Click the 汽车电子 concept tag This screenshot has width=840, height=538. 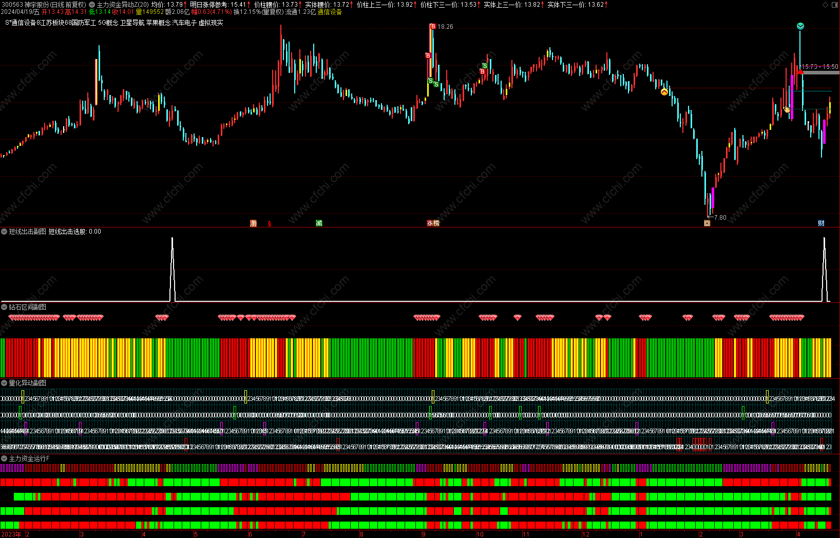tap(184, 23)
